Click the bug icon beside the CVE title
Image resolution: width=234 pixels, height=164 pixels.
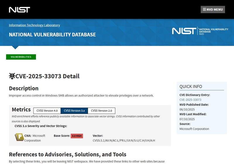12,76
